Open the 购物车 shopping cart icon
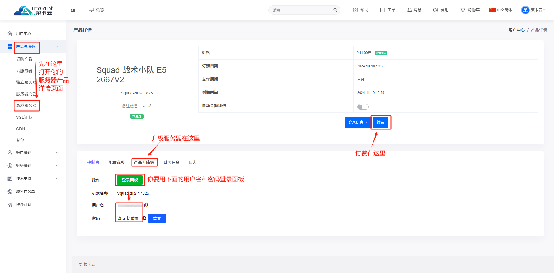The height and width of the screenshot is (273, 554). 463,10
